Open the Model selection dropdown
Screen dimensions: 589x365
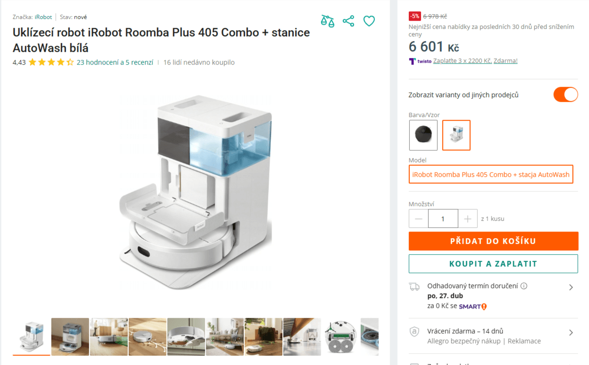pos(491,174)
